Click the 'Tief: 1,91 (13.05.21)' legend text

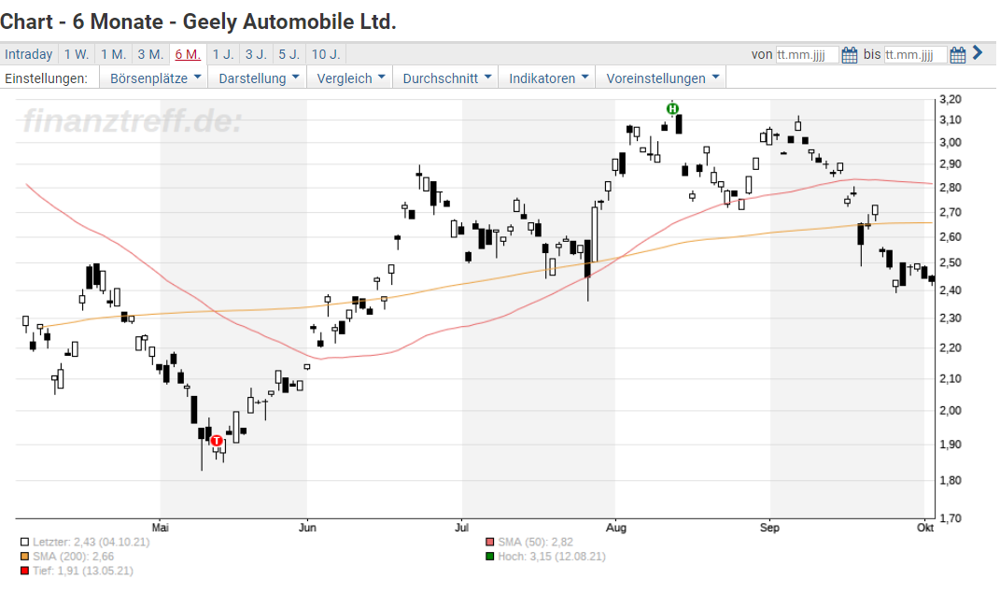pyautogui.click(x=83, y=571)
